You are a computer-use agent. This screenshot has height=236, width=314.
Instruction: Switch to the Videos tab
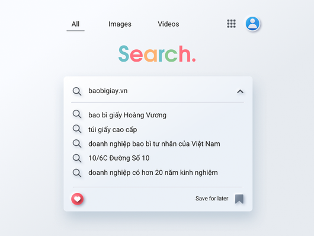(168, 24)
